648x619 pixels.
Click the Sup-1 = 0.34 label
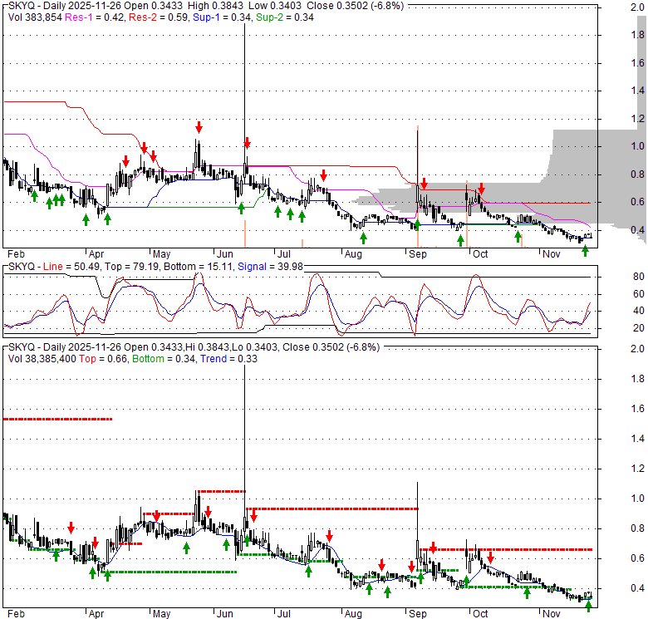[223, 17]
